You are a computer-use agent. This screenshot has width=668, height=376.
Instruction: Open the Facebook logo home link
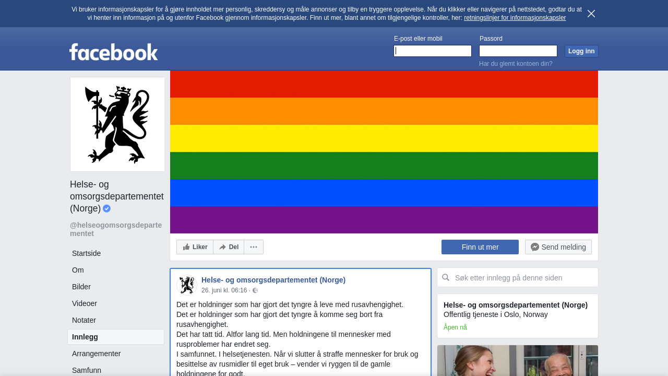pyautogui.click(x=114, y=52)
